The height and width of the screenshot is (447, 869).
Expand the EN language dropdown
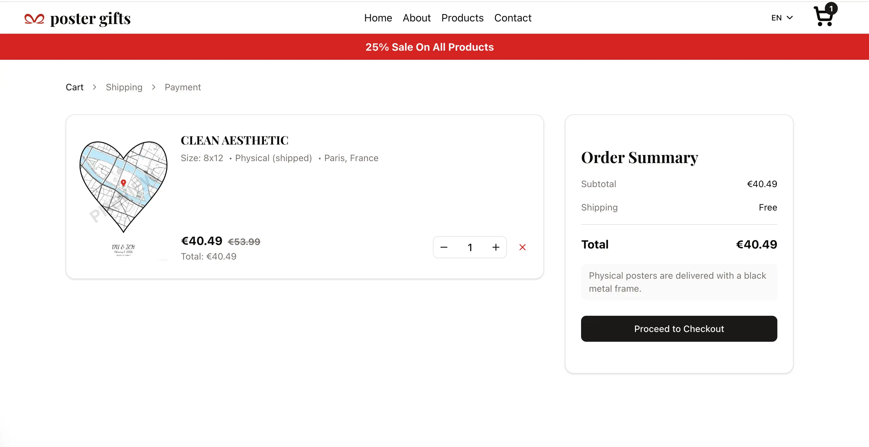click(782, 18)
